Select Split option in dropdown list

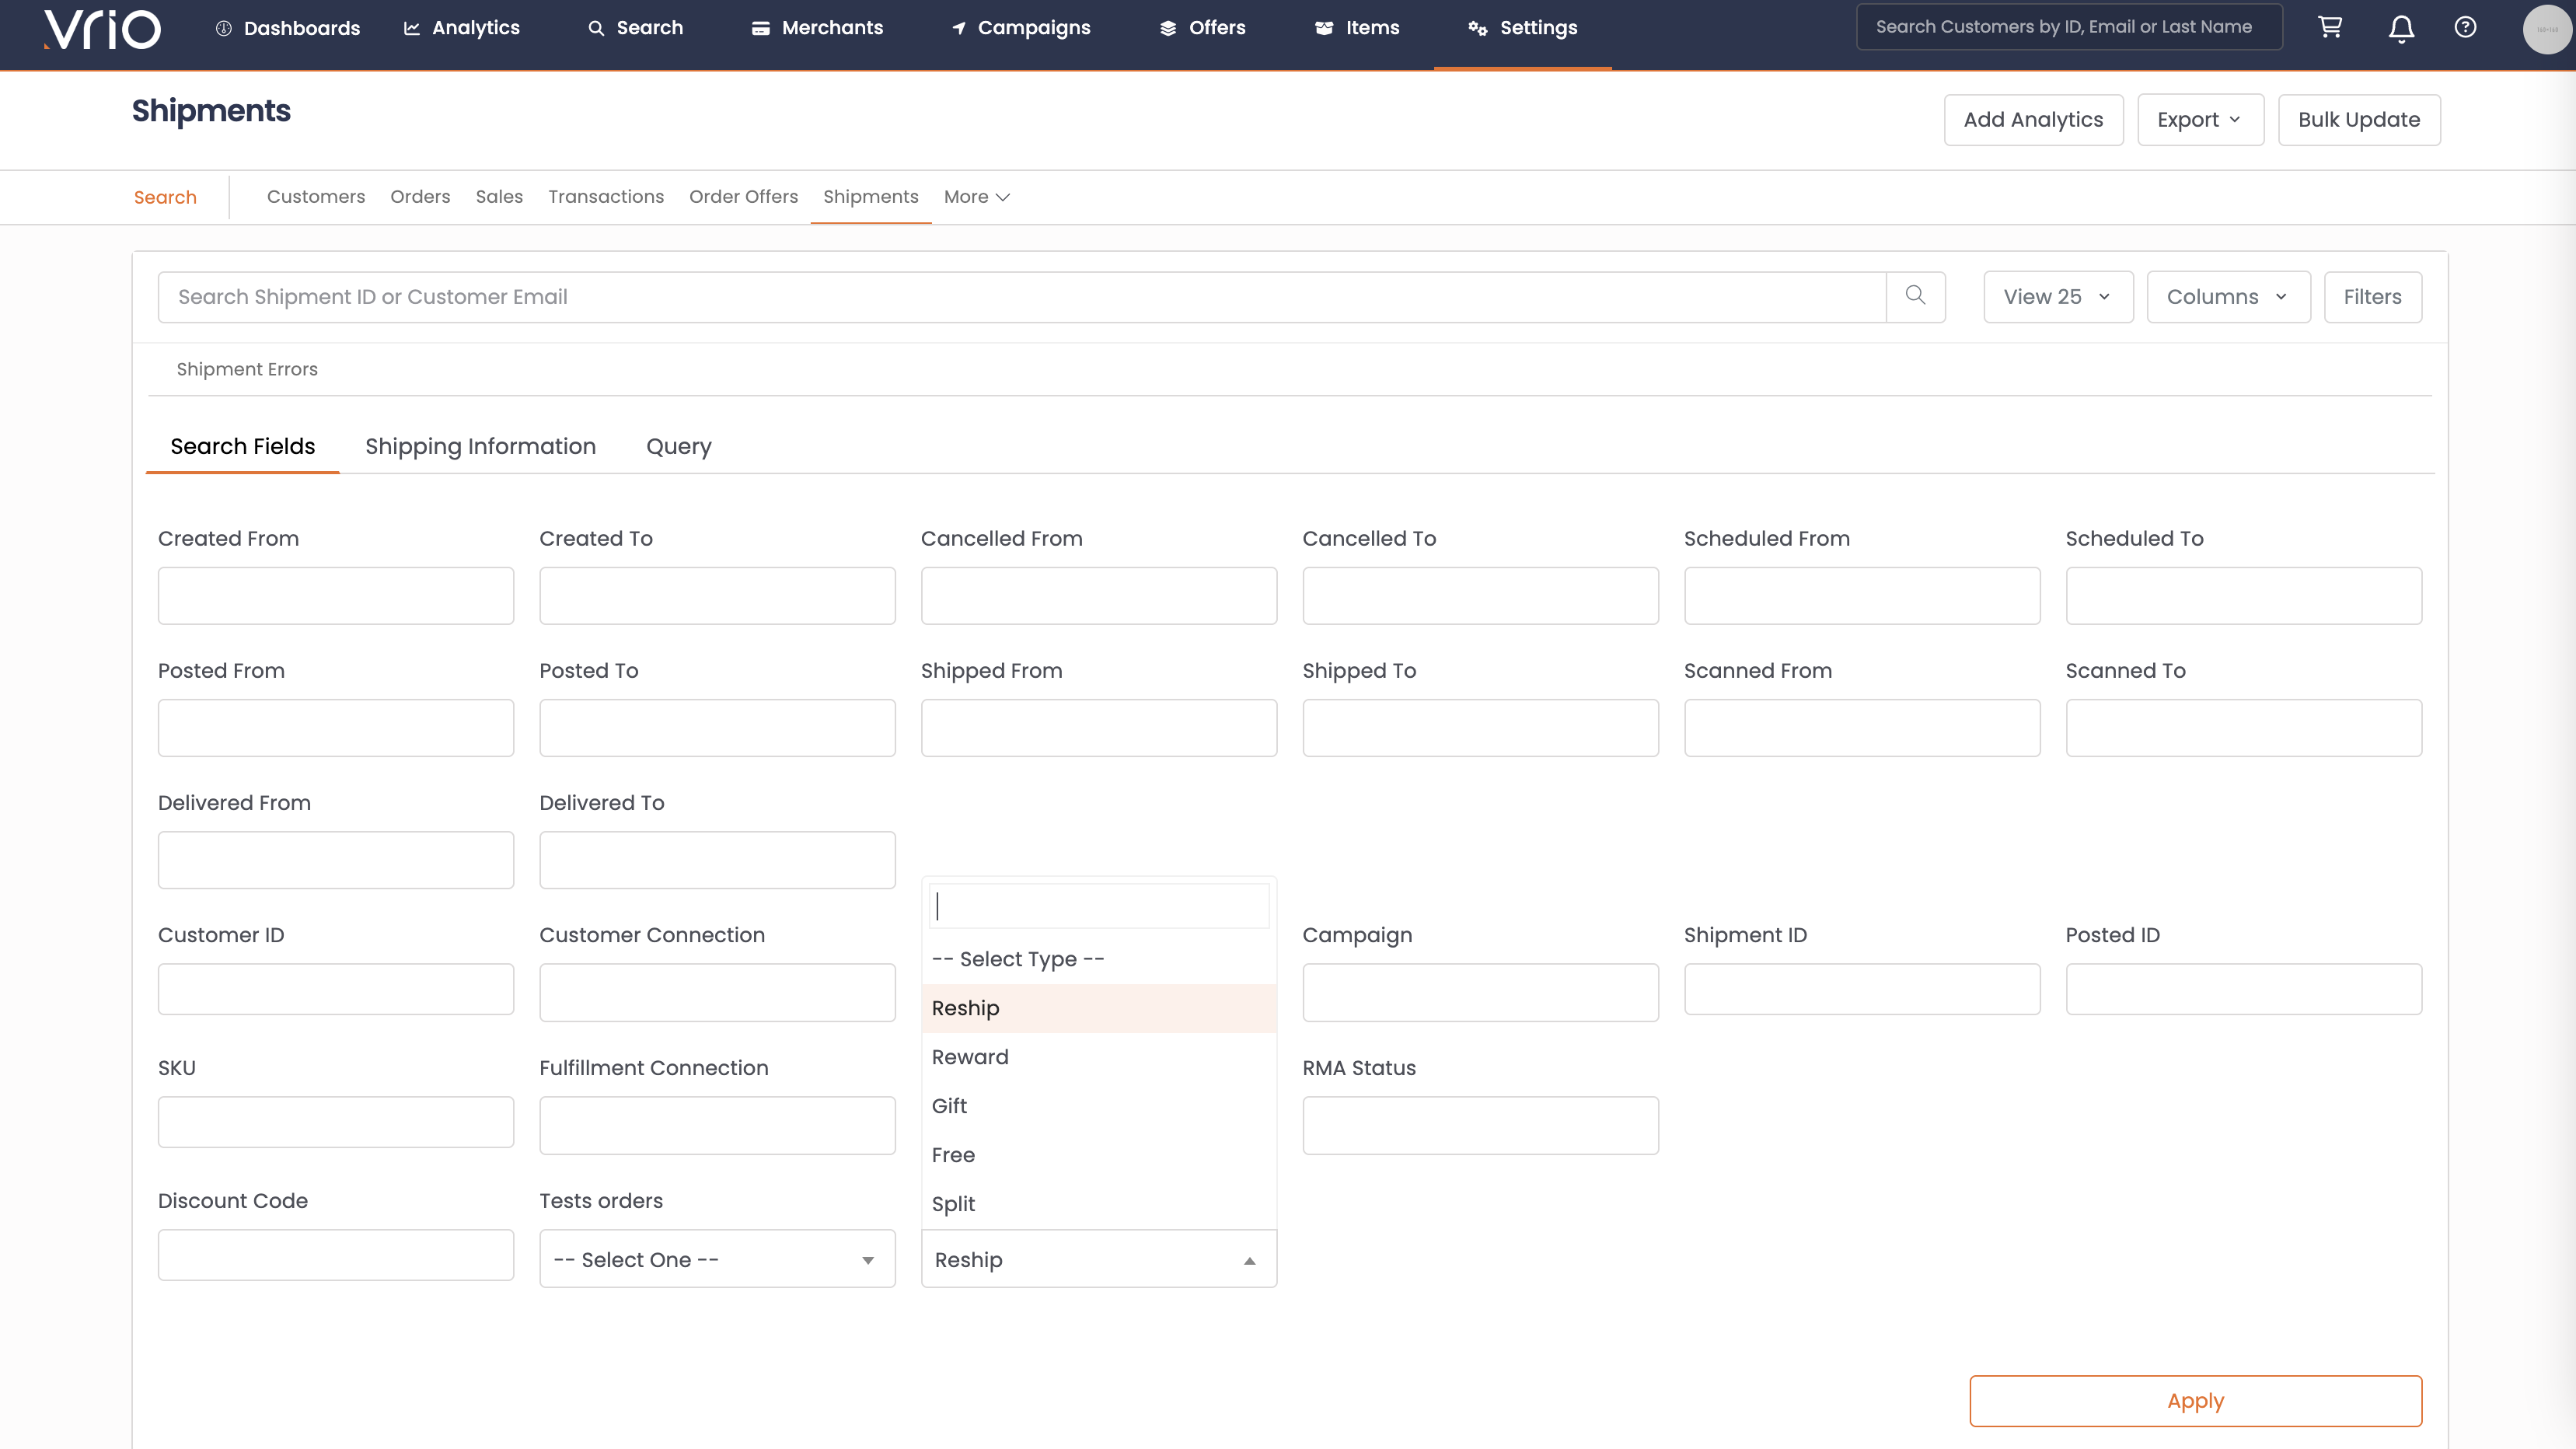953,1204
